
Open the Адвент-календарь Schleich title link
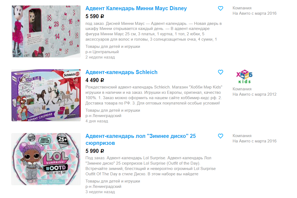tap(121, 72)
